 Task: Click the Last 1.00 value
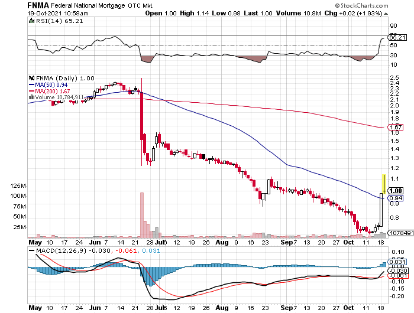(258, 13)
